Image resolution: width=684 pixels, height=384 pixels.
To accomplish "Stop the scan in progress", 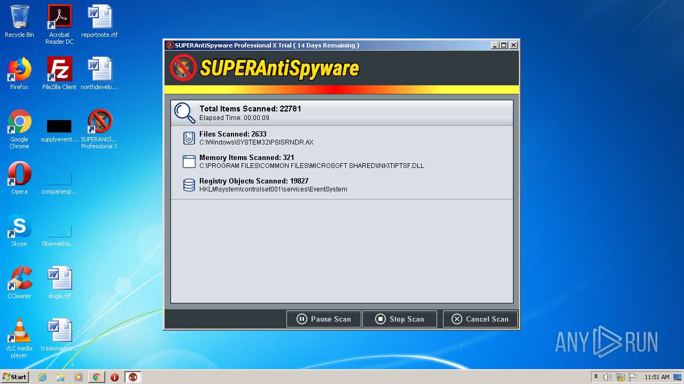I will click(399, 319).
